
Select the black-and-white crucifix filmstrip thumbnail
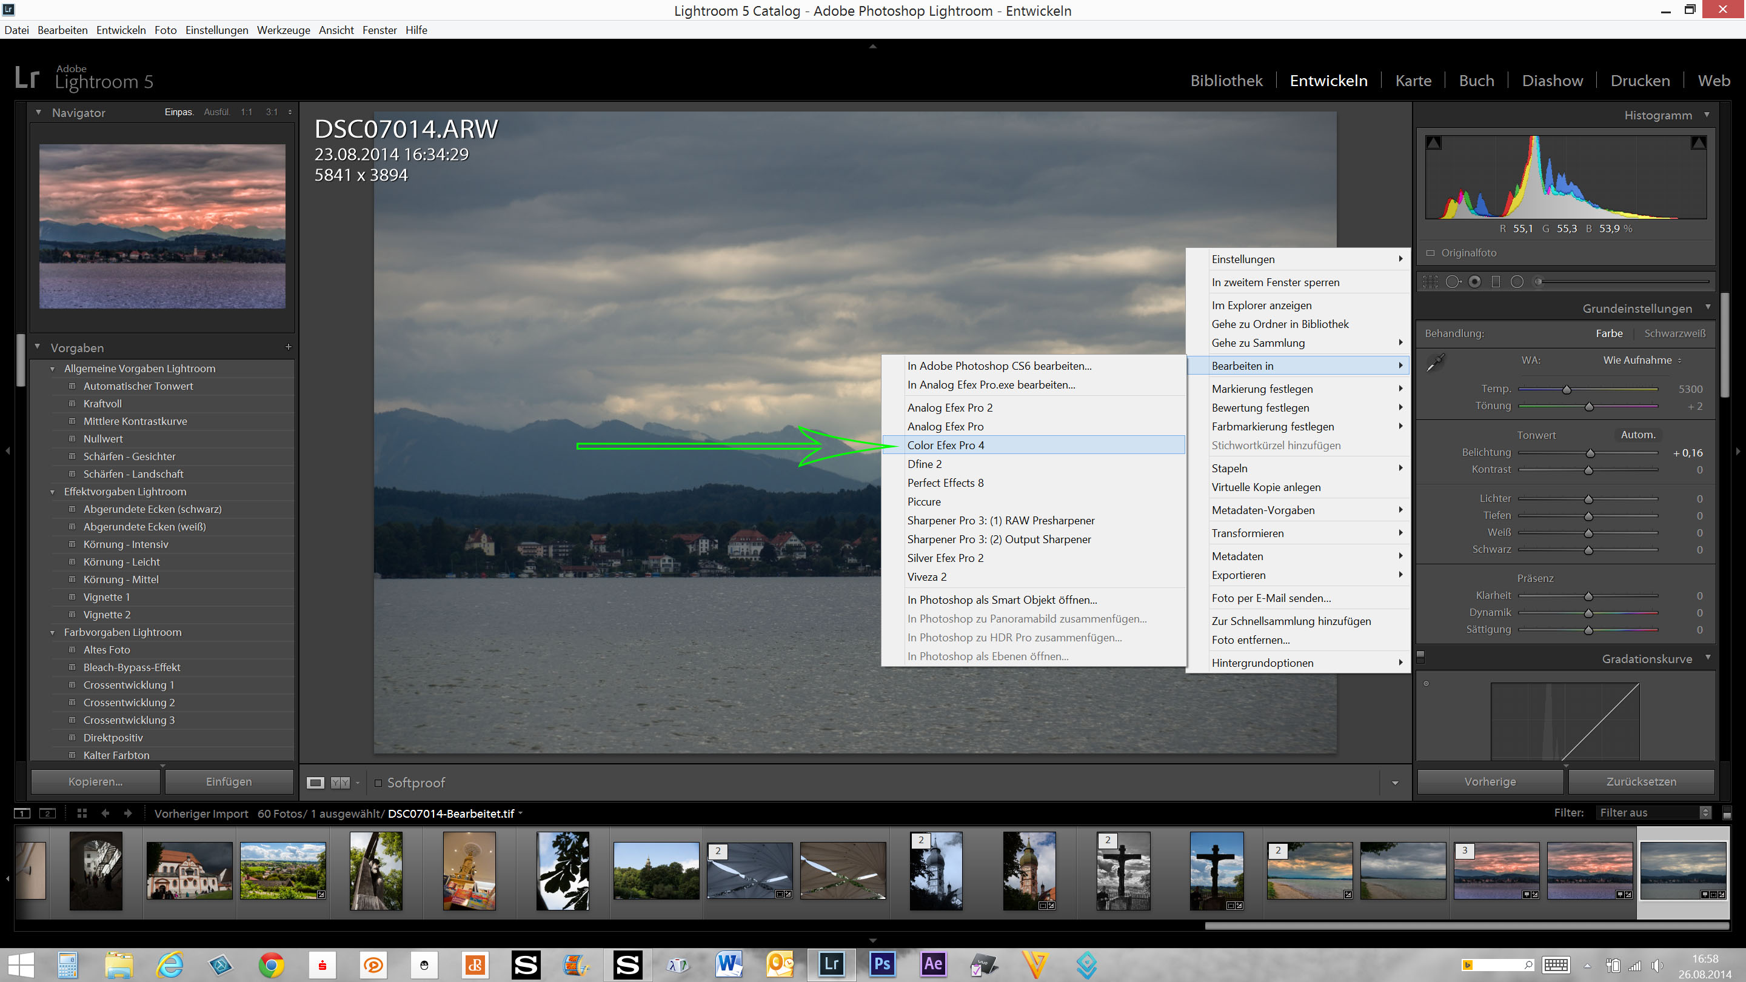click(1123, 871)
